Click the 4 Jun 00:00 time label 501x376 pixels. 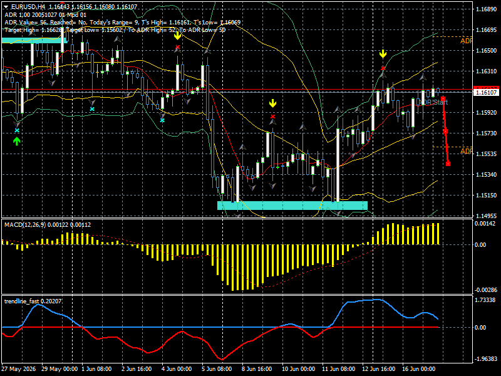(177, 369)
